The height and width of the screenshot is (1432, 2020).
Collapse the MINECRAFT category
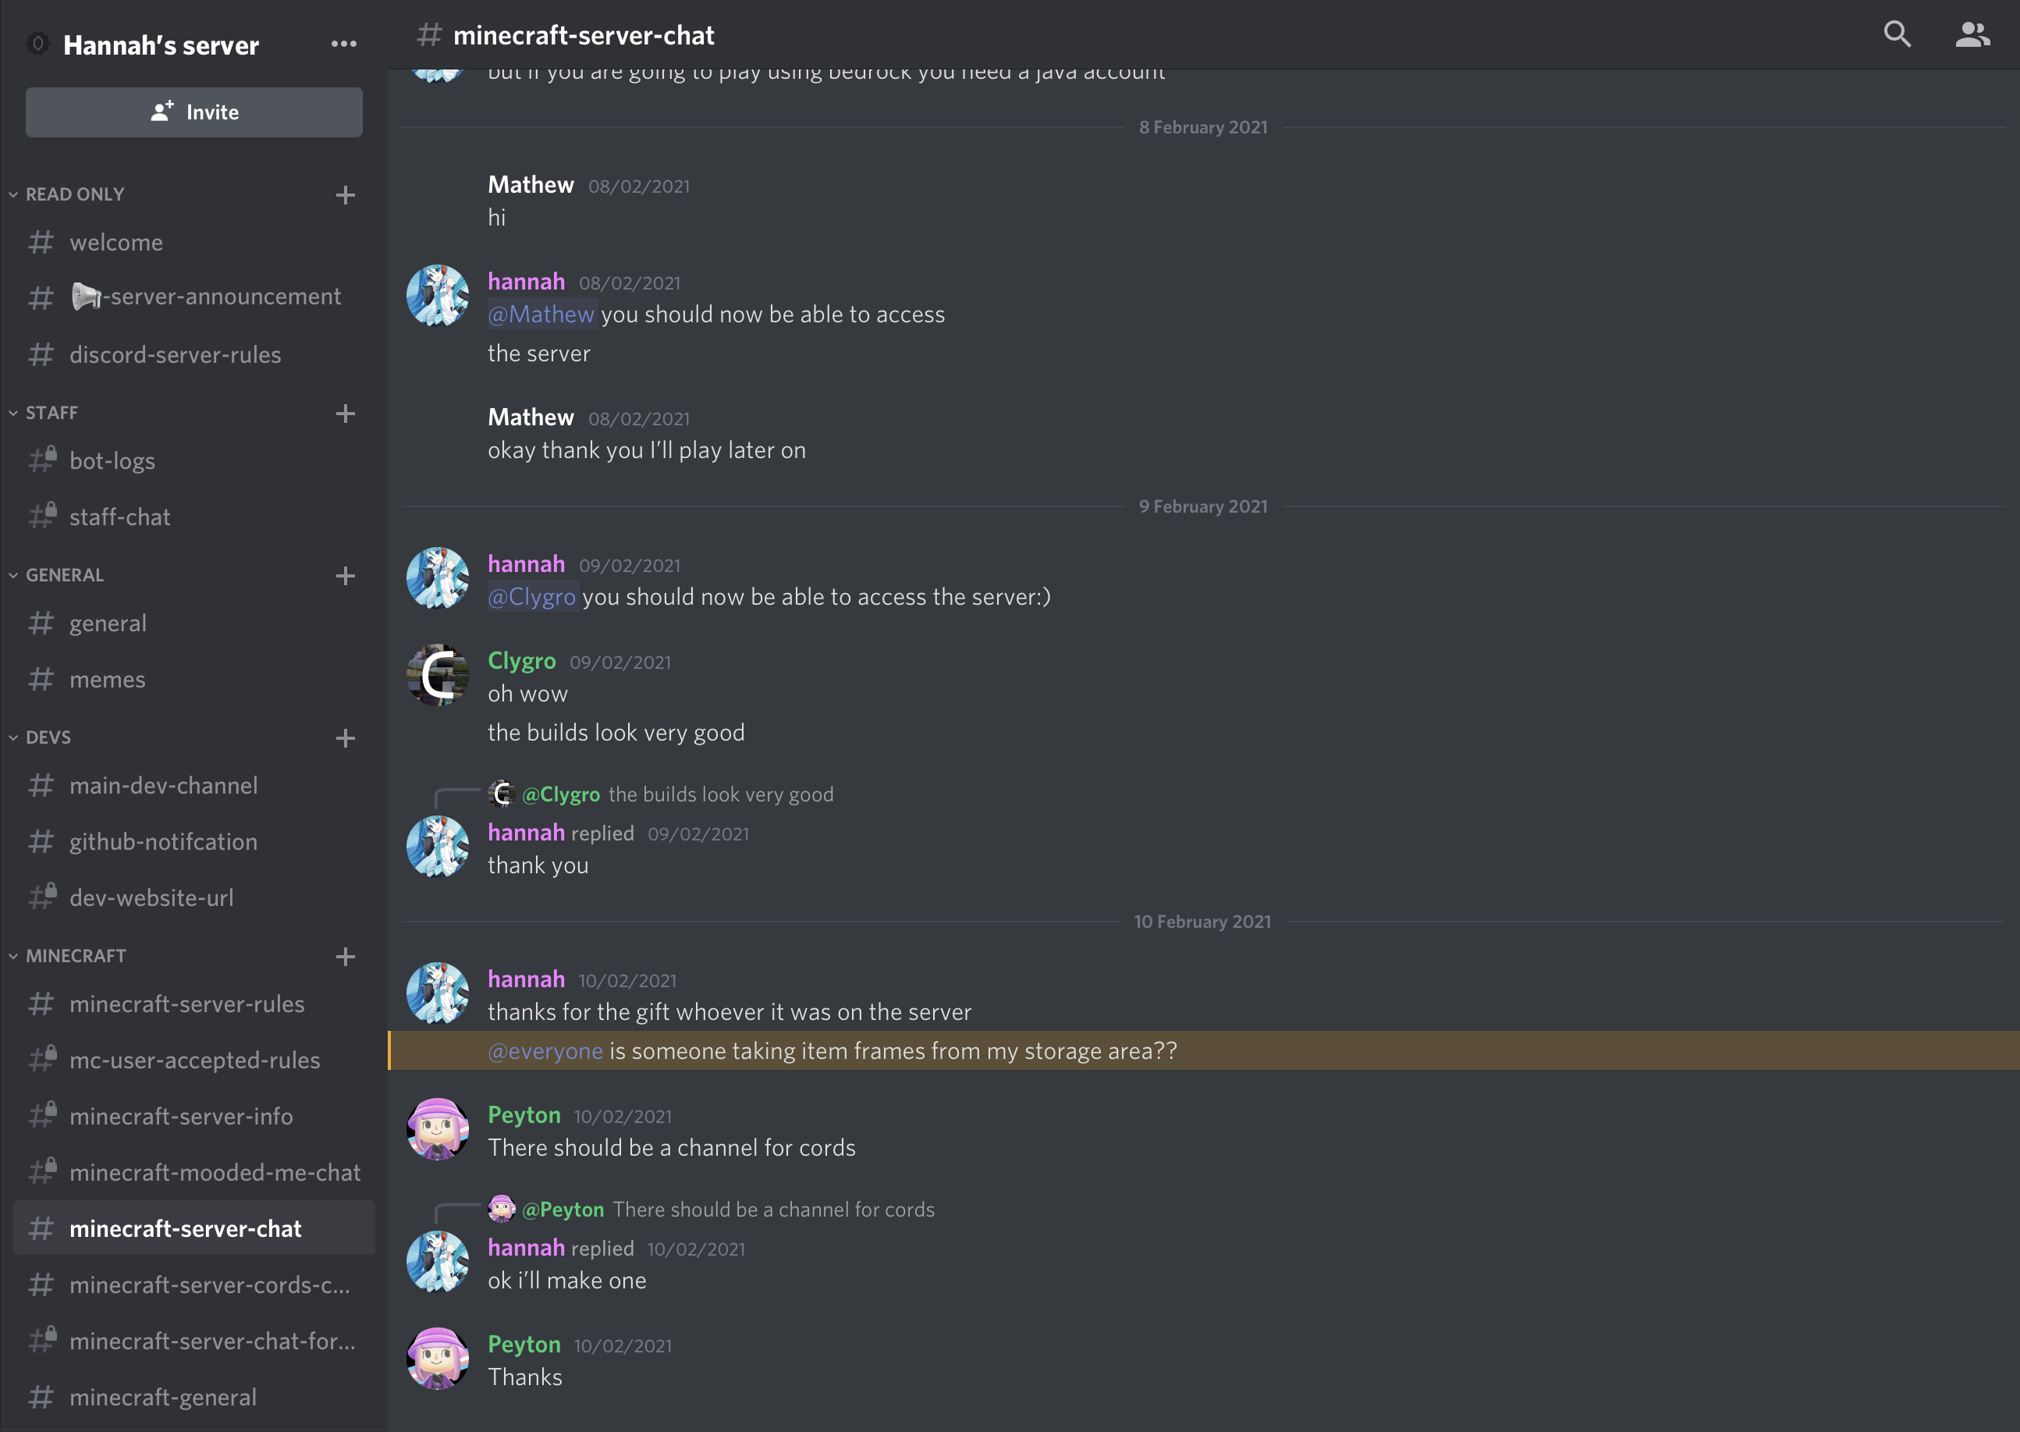point(68,956)
